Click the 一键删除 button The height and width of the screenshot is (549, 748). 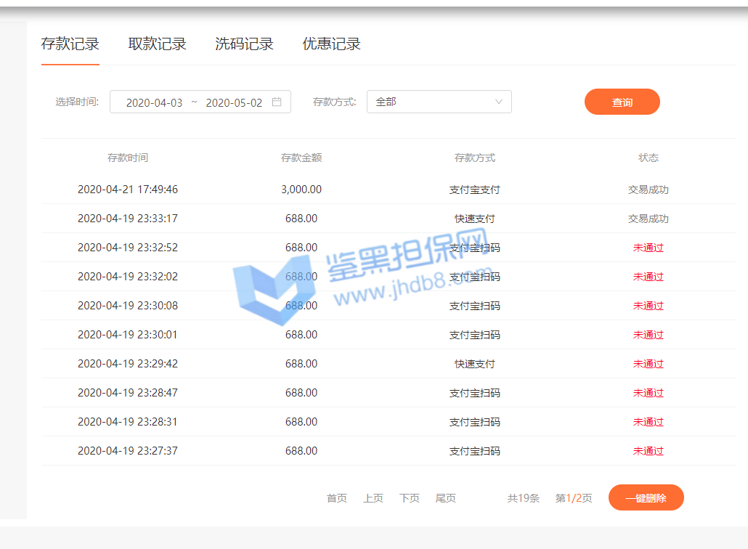pyautogui.click(x=646, y=498)
